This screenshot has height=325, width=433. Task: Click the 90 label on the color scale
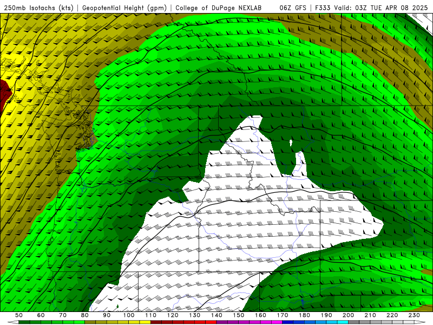[x=107, y=315]
